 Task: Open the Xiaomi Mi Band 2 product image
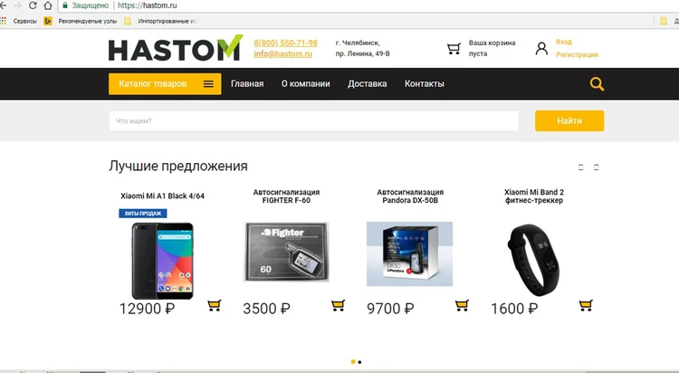point(534,260)
